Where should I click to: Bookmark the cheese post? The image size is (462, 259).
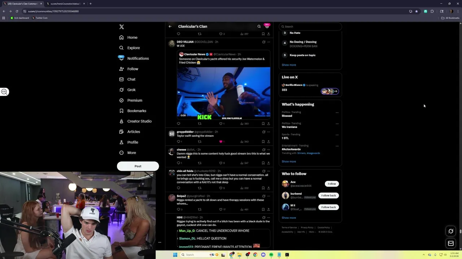point(263,163)
